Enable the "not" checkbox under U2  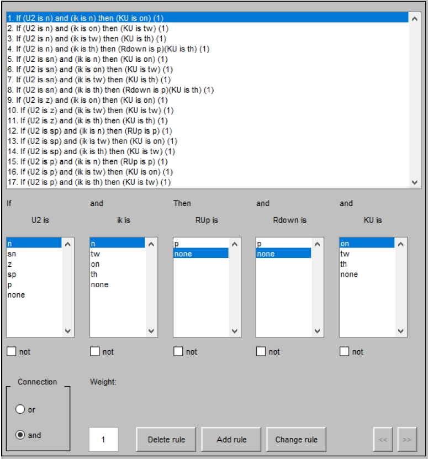12,352
